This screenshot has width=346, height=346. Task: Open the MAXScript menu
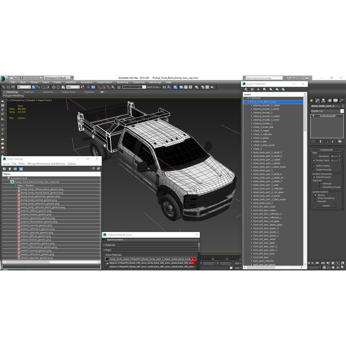[x=155, y=82]
